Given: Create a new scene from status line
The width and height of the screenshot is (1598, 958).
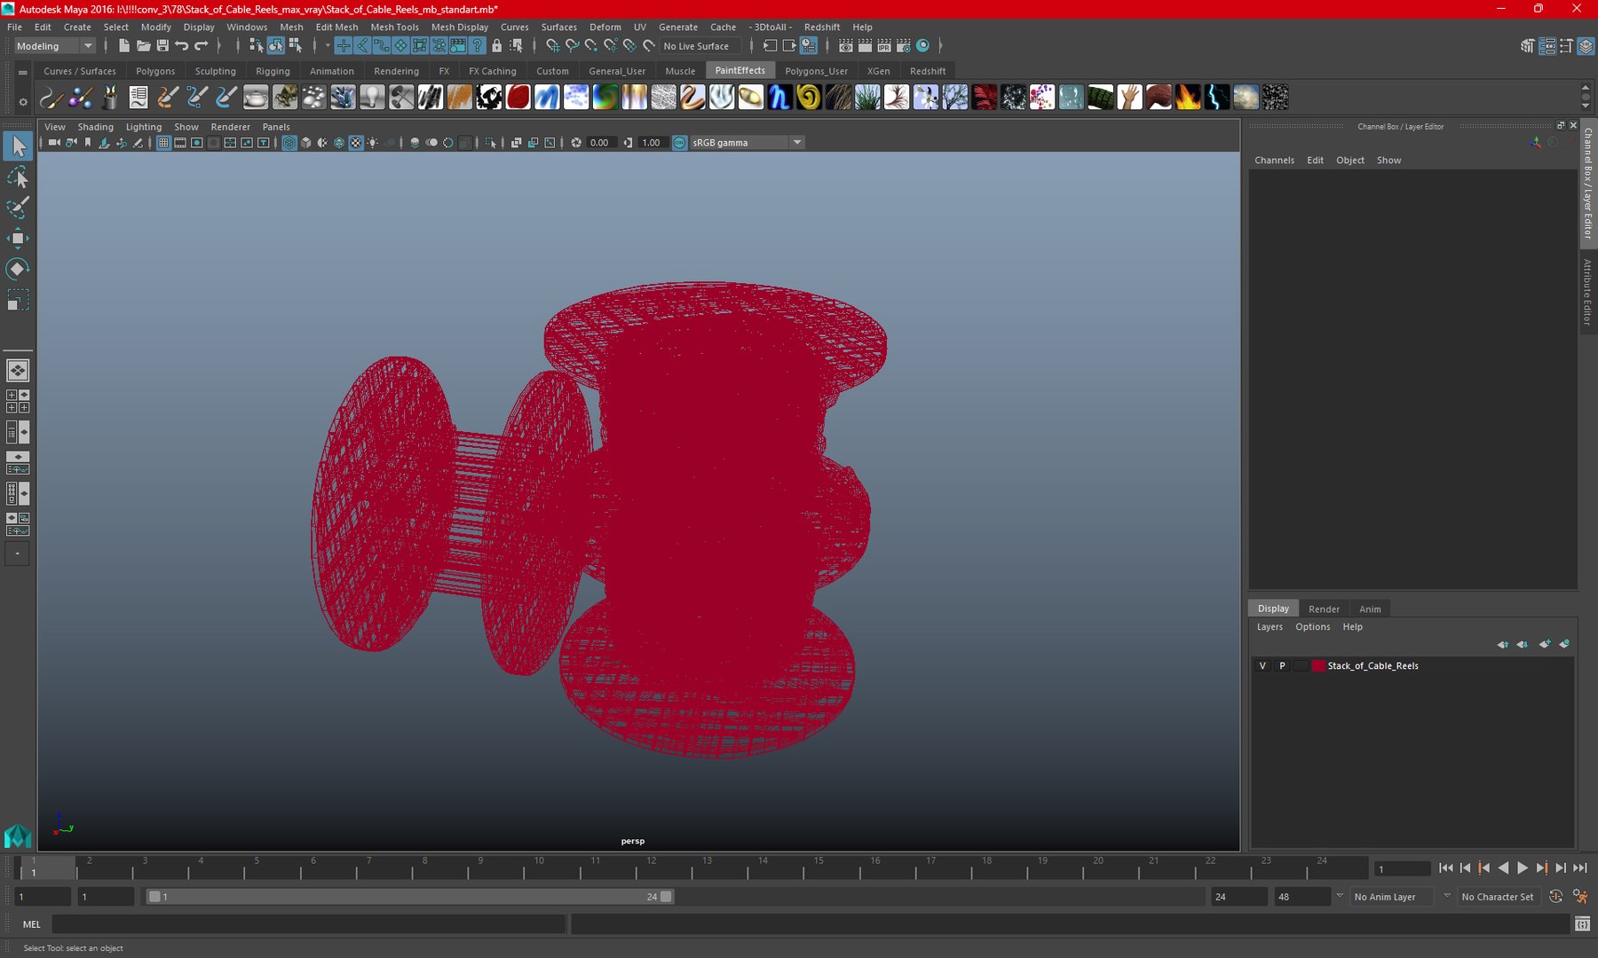Looking at the screenshot, I should 124,46.
